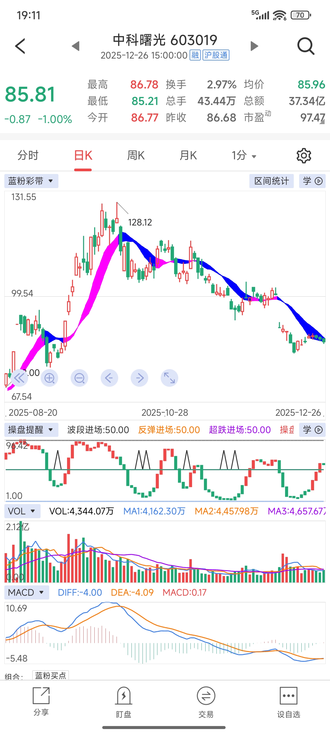Tap the 换手 value 2.97%
The width and height of the screenshot is (330, 735).
tap(222, 85)
